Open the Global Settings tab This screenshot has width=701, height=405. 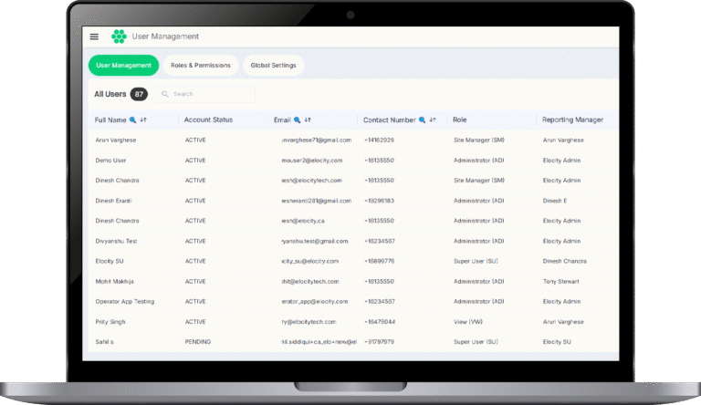pyautogui.click(x=274, y=66)
